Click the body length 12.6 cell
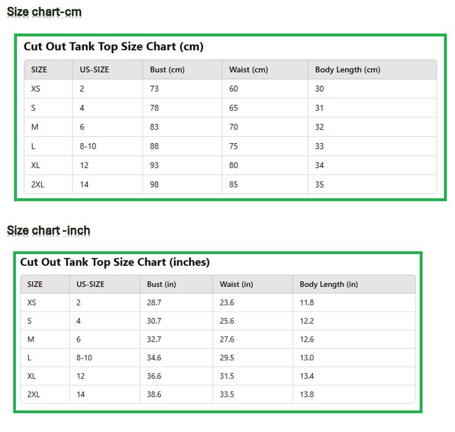Image resolution: width=455 pixels, height=432 pixels. click(x=307, y=339)
